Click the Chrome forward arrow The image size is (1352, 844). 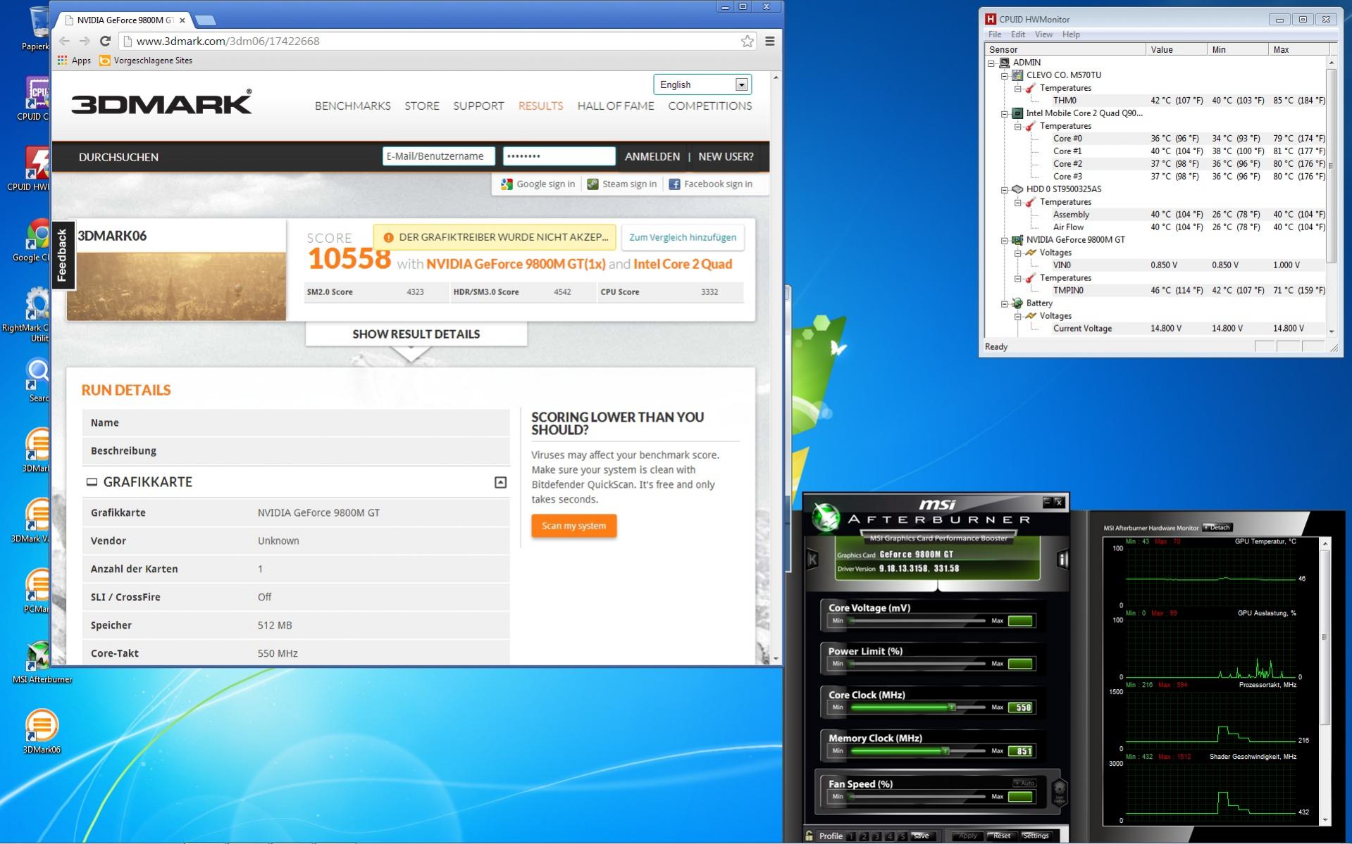click(x=85, y=41)
